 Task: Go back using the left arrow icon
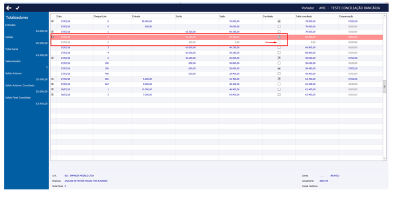(x=9, y=8)
